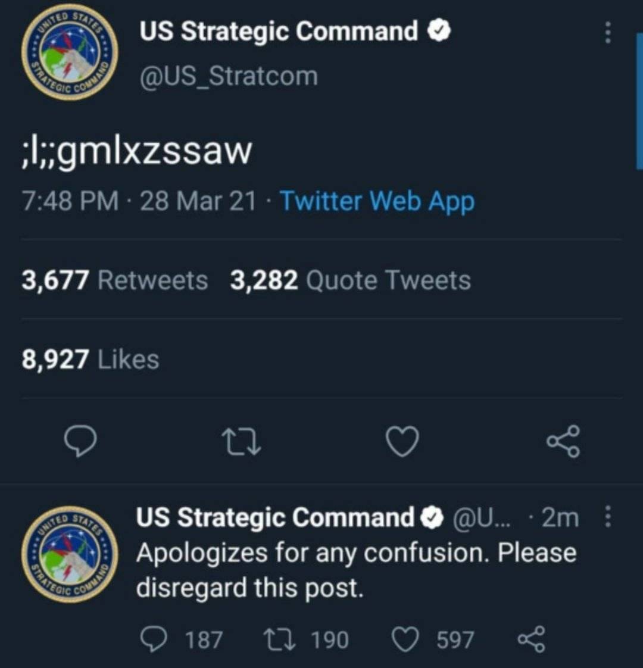Retweet the main US Strategic Command tweet
Image resolution: width=643 pixels, height=668 pixels.
pos(242,442)
